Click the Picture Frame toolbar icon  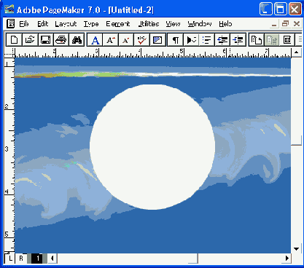(287, 40)
